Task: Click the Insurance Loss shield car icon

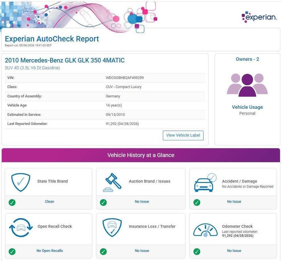Action: tap(112, 228)
